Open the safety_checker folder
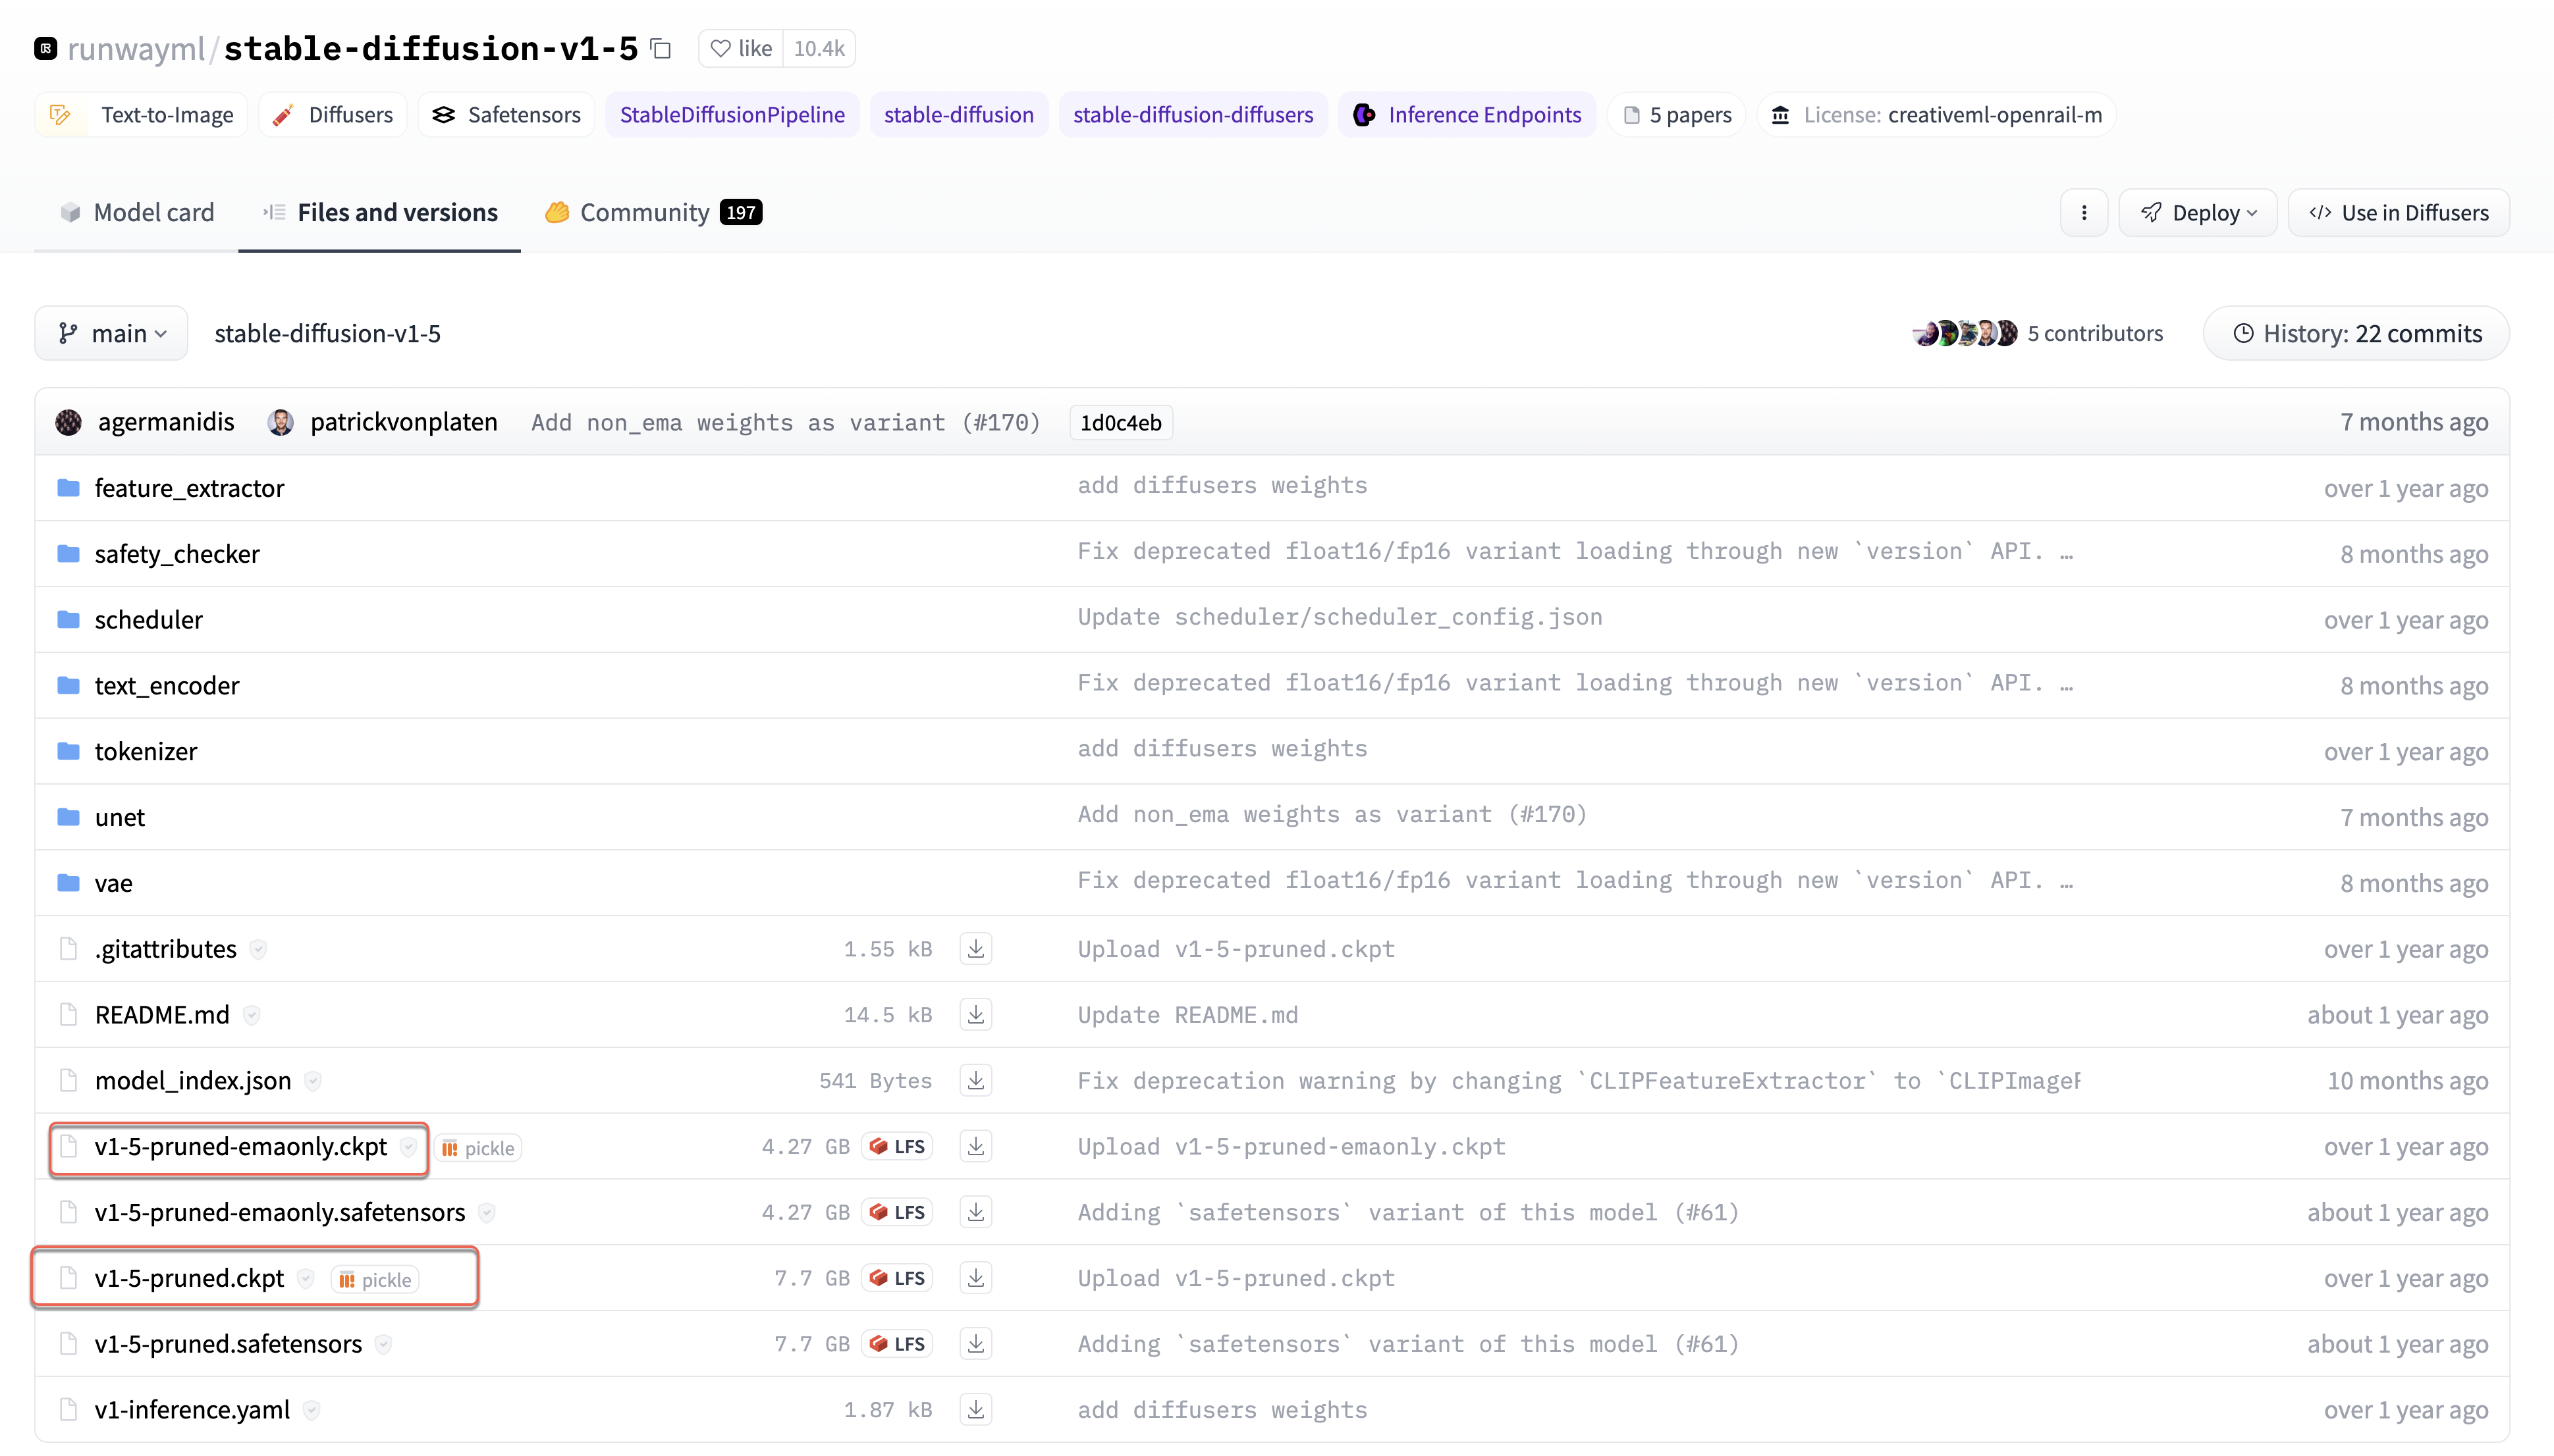This screenshot has height=1456, width=2554. click(176, 554)
